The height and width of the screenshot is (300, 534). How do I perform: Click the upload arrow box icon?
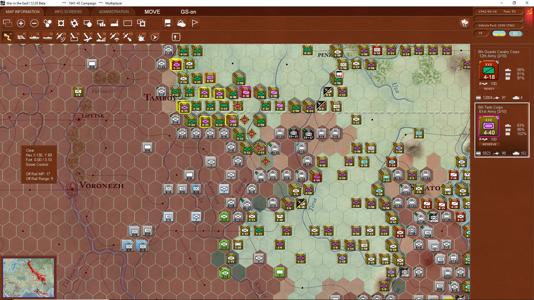[x=175, y=37]
